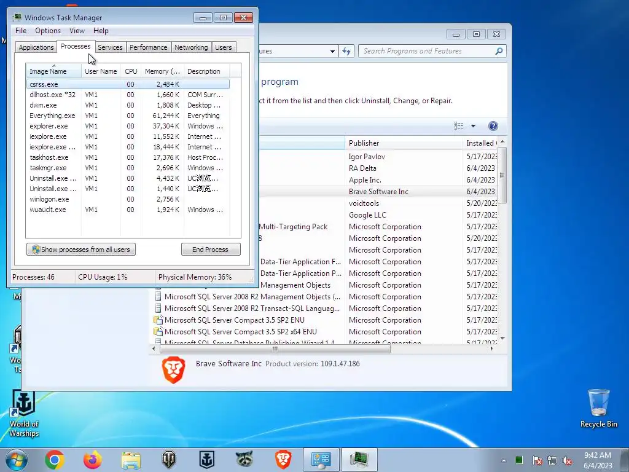This screenshot has height=472, width=629.
Task: Click Show processes from all users
Action: click(81, 250)
